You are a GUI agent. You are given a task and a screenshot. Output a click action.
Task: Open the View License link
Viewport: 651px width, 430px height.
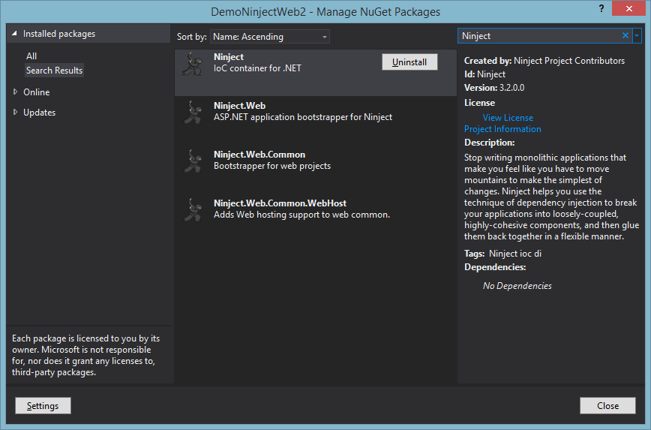[508, 118]
